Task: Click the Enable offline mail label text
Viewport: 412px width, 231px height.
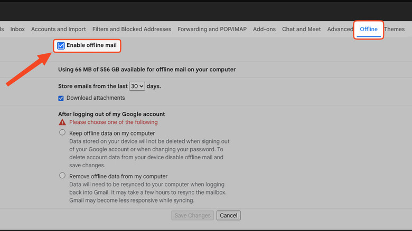Action: (x=91, y=46)
